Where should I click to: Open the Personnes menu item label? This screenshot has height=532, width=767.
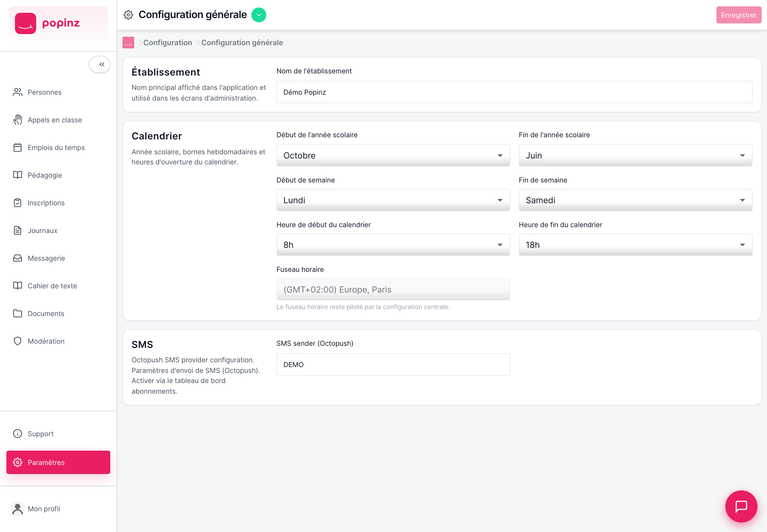44,92
